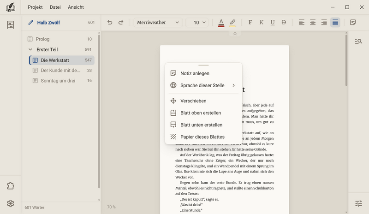Viewport: 369px width, 214px height.
Task: Select Die Werkstatt sheet
Action: [x=62, y=60]
